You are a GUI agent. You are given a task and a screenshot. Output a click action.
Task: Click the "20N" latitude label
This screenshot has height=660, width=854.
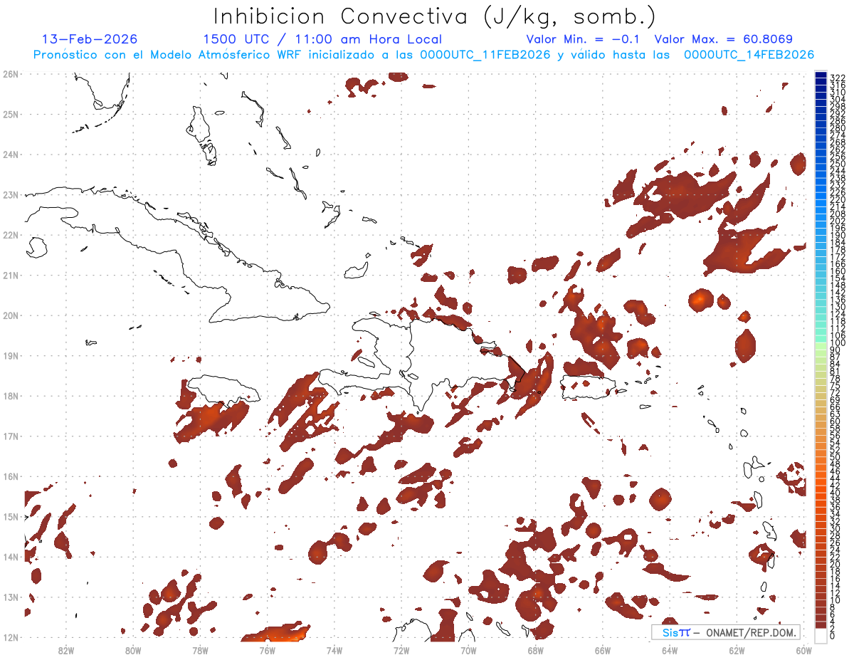point(11,315)
